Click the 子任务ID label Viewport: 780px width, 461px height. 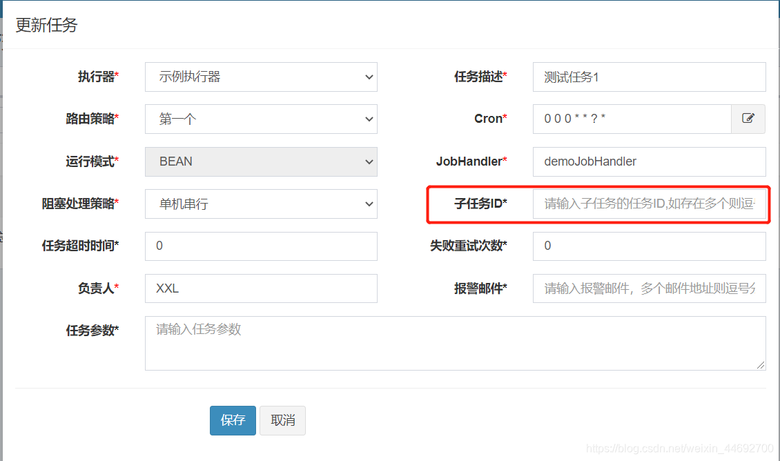[480, 204]
